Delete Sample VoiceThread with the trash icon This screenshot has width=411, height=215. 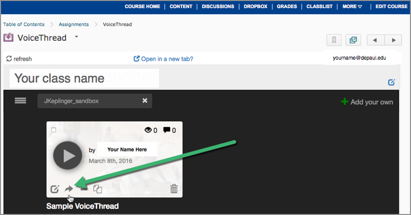click(x=174, y=189)
